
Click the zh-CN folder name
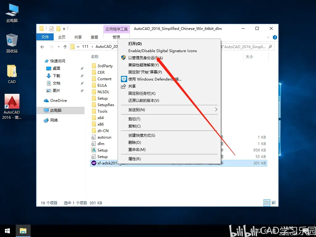(x=103, y=131)
